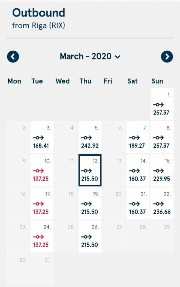Viewport: 180px width, 287px height.
Task: Choose March 19 with fare 215.50
Action: 90,203
